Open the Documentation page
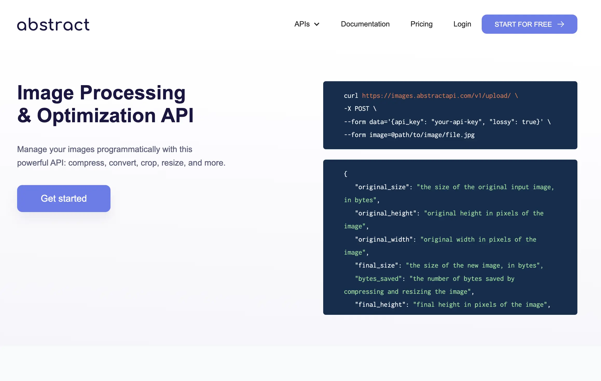Screen dimensions: 601x381 pyautogui.click(x=365, y=24)
